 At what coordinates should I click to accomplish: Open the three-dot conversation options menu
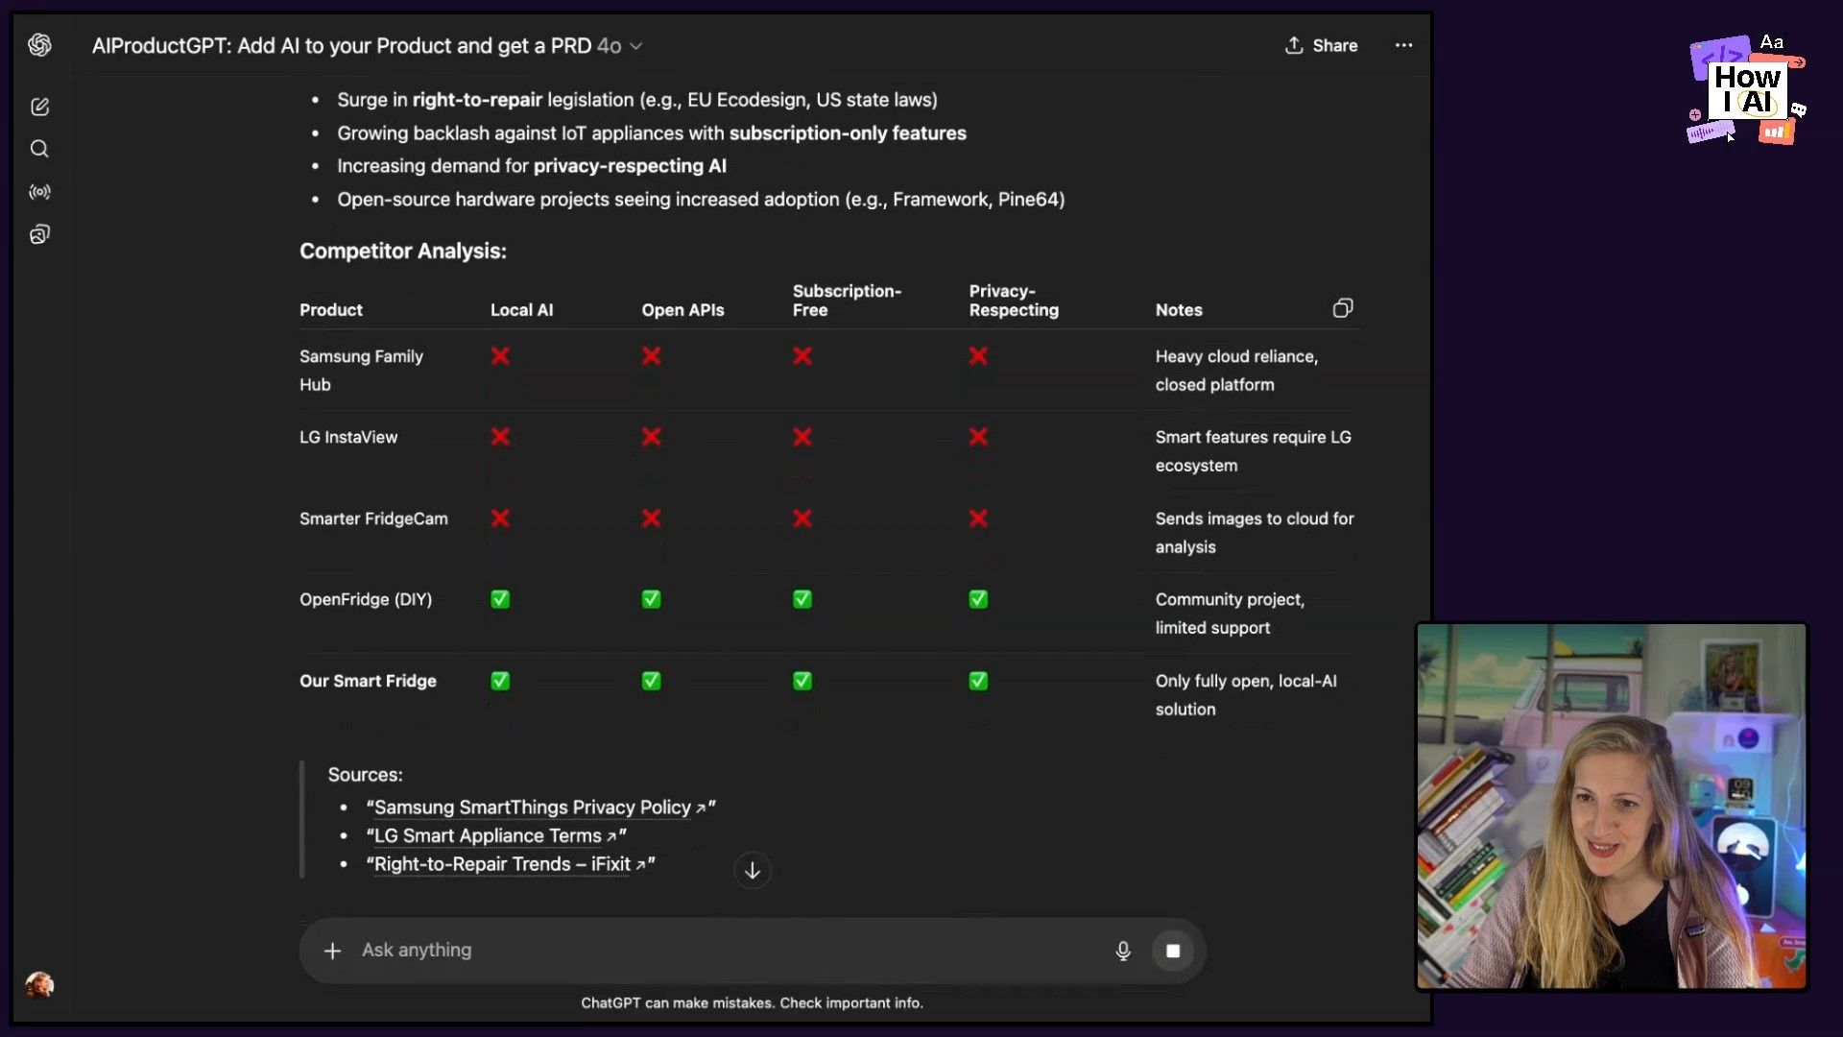pos(1403,45)
